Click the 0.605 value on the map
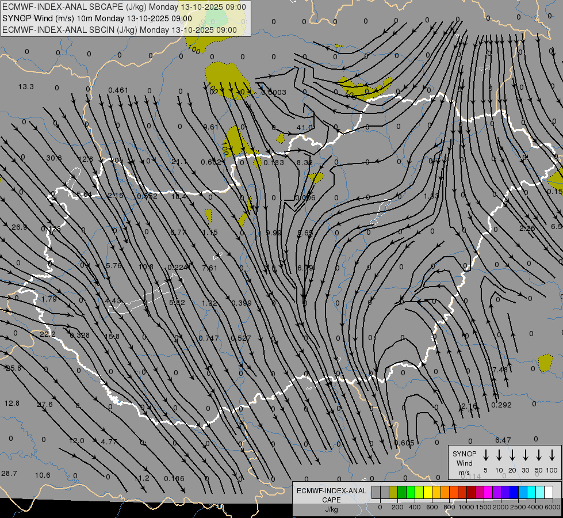The height and width of the screenshot is (518, 563). click(404, 443)
